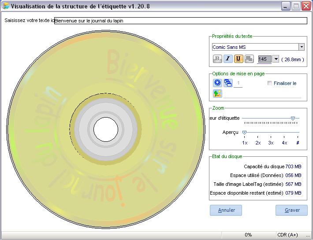Click the 3x zoom label
313x240 pixels.
(271, 143)
